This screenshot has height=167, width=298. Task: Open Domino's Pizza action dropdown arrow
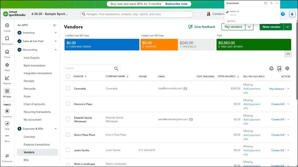click(288, 104)
